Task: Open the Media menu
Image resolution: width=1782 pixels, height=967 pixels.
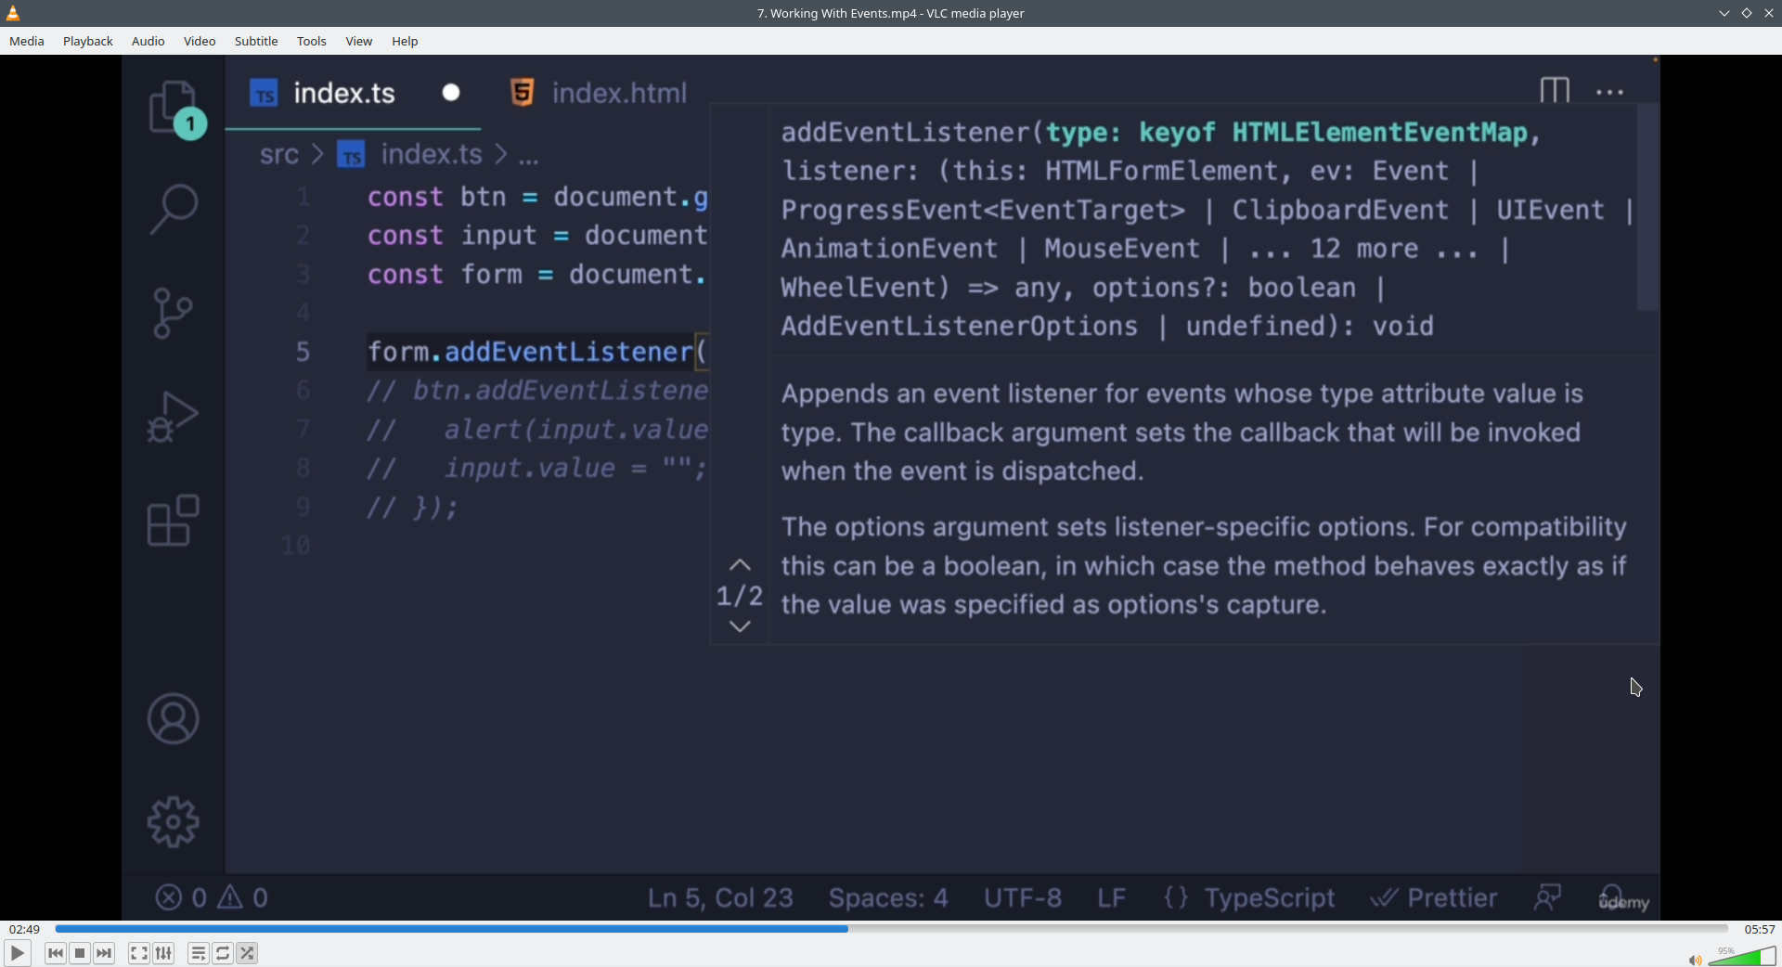Action: 27,41
